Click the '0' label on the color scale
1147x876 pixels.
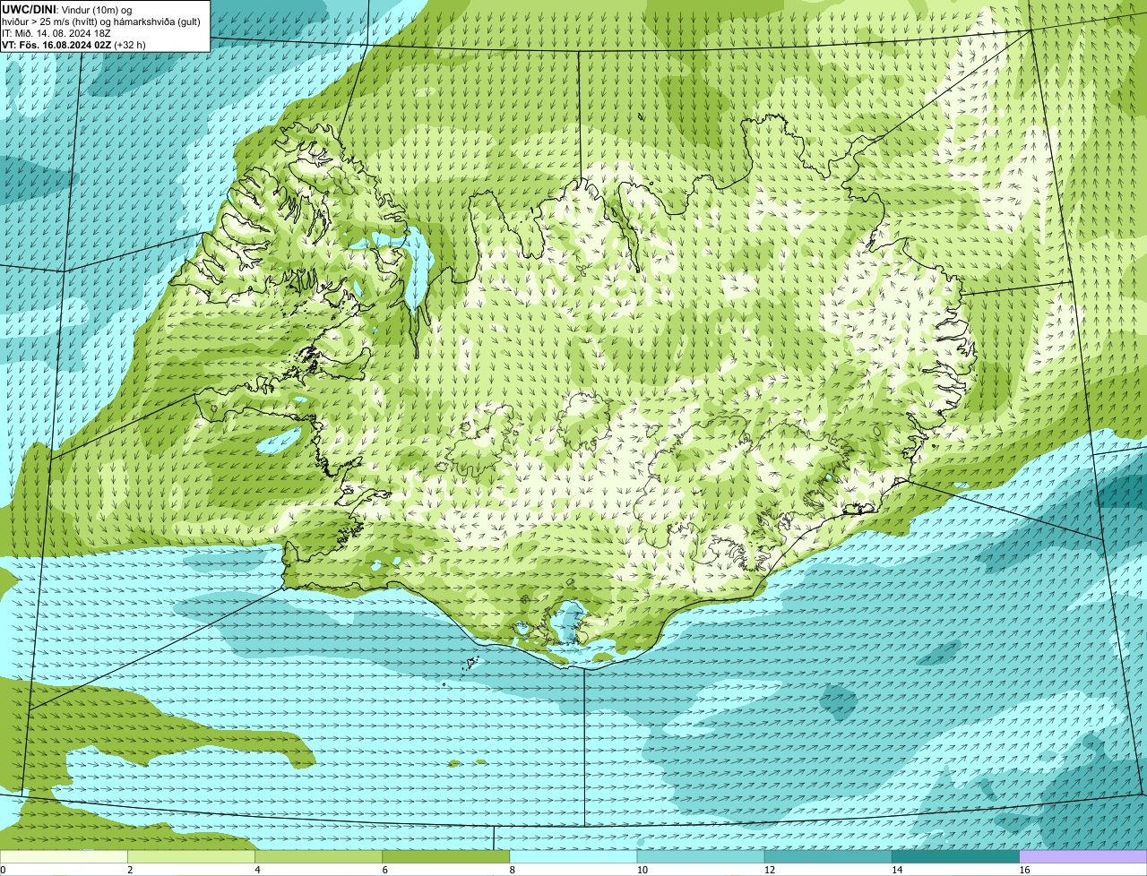(x=3, y=870)
